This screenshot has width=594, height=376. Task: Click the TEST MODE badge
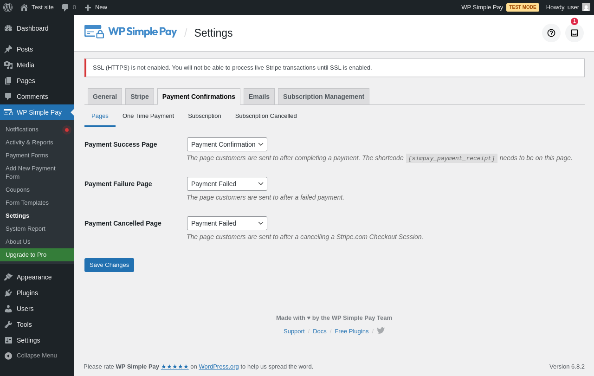click(523, 7)
